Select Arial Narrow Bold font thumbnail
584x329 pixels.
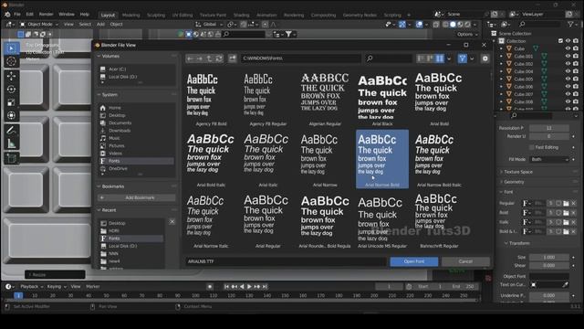tap(382, 159)
